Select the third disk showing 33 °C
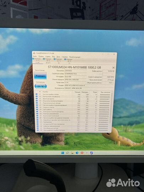Screen dimensions: 144x192 58,61
